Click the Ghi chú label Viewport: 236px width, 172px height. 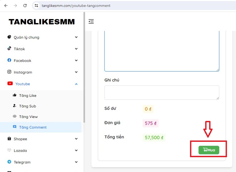coord(112,80)
